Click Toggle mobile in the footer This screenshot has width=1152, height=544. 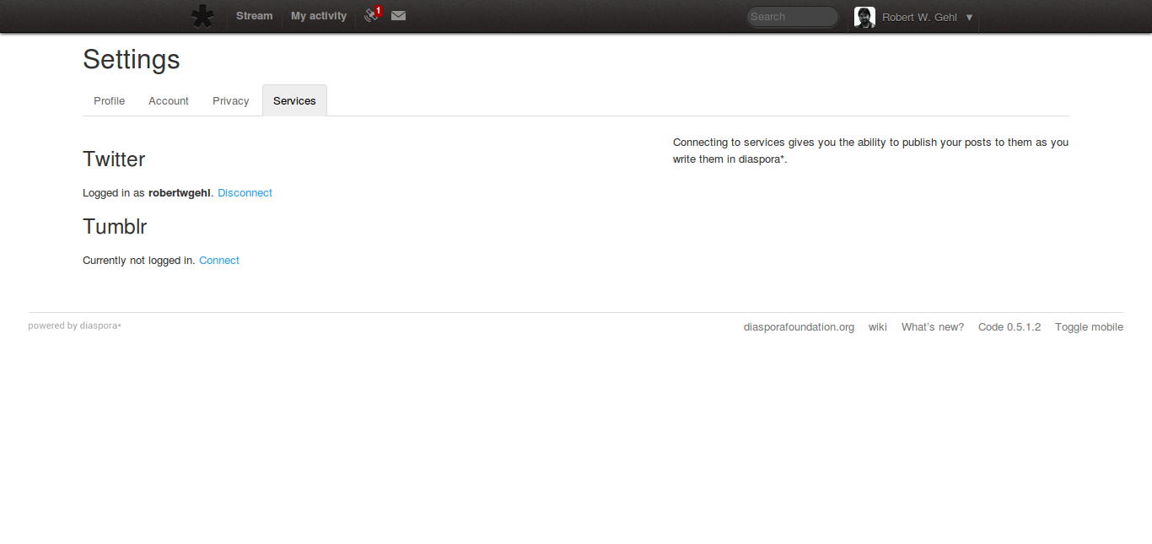point(1089,327)
